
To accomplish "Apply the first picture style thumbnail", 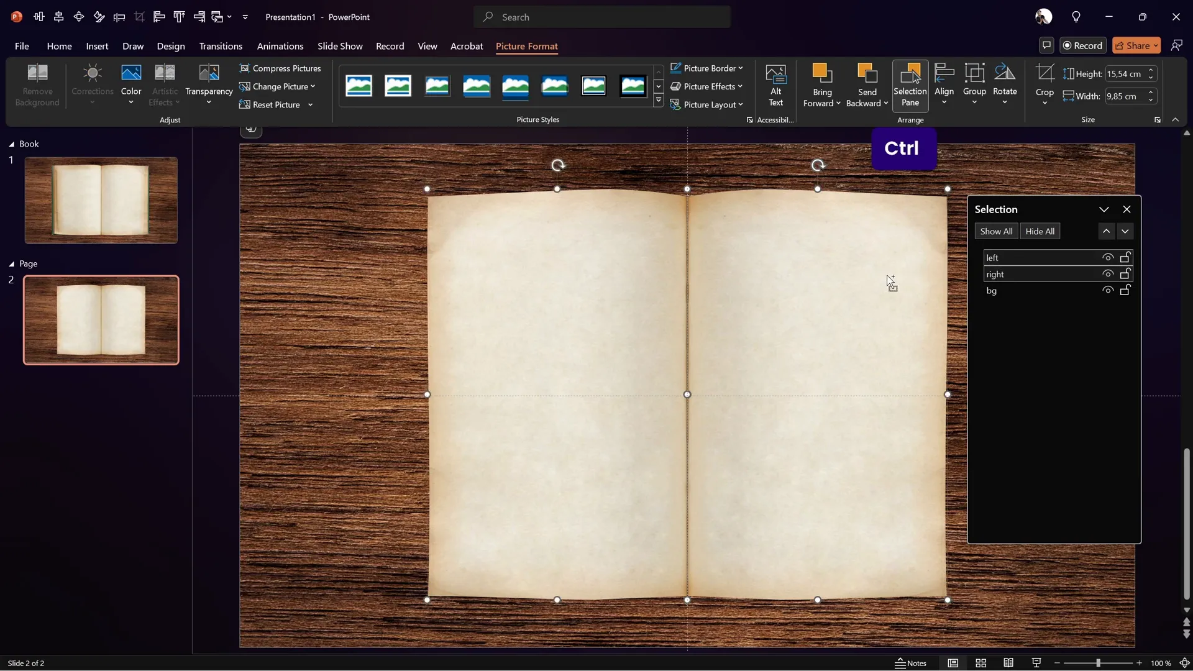I will click(x=359, y=86).
